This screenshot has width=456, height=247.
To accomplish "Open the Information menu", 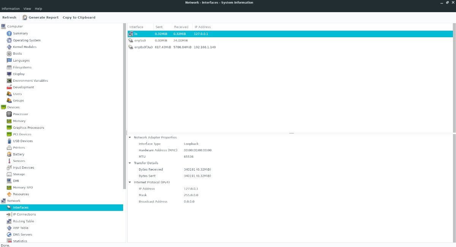I will [x=10, y=8].
